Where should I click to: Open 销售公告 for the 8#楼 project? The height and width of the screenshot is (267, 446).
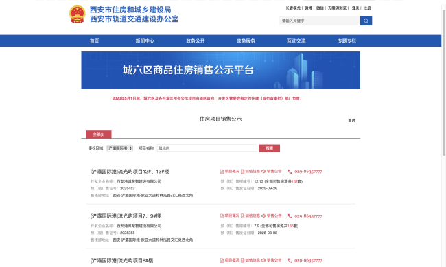272,260
